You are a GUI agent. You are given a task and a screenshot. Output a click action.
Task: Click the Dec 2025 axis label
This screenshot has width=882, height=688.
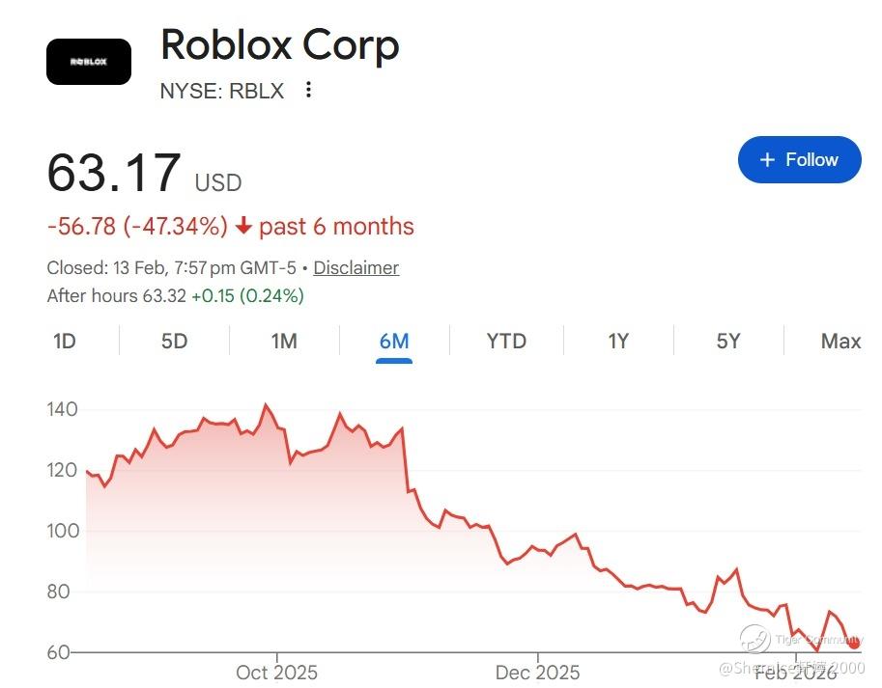tap(537, 673)
